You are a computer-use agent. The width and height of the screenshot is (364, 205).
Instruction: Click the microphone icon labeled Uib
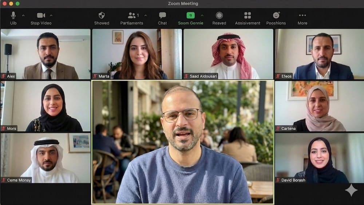[x=13, y=15]
